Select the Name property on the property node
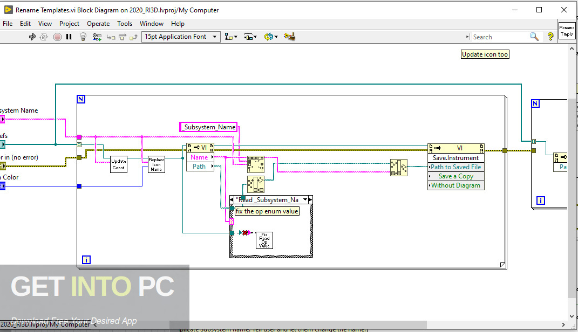Screen dimensions: 578x332 click(200, 157)
